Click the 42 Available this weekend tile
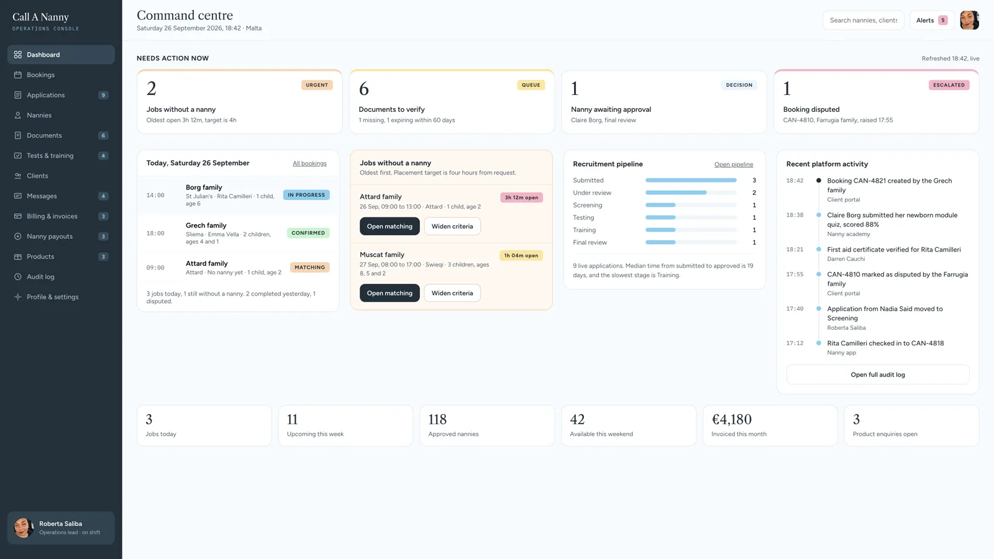 click(629, 425)
